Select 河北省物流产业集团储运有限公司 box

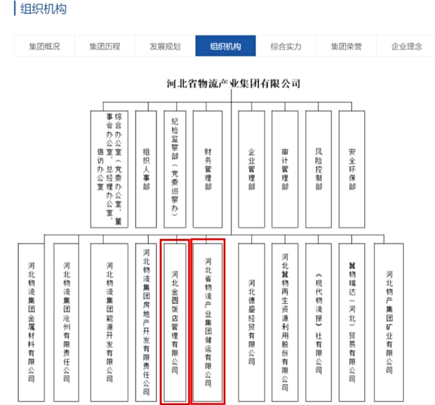point(208,323)
